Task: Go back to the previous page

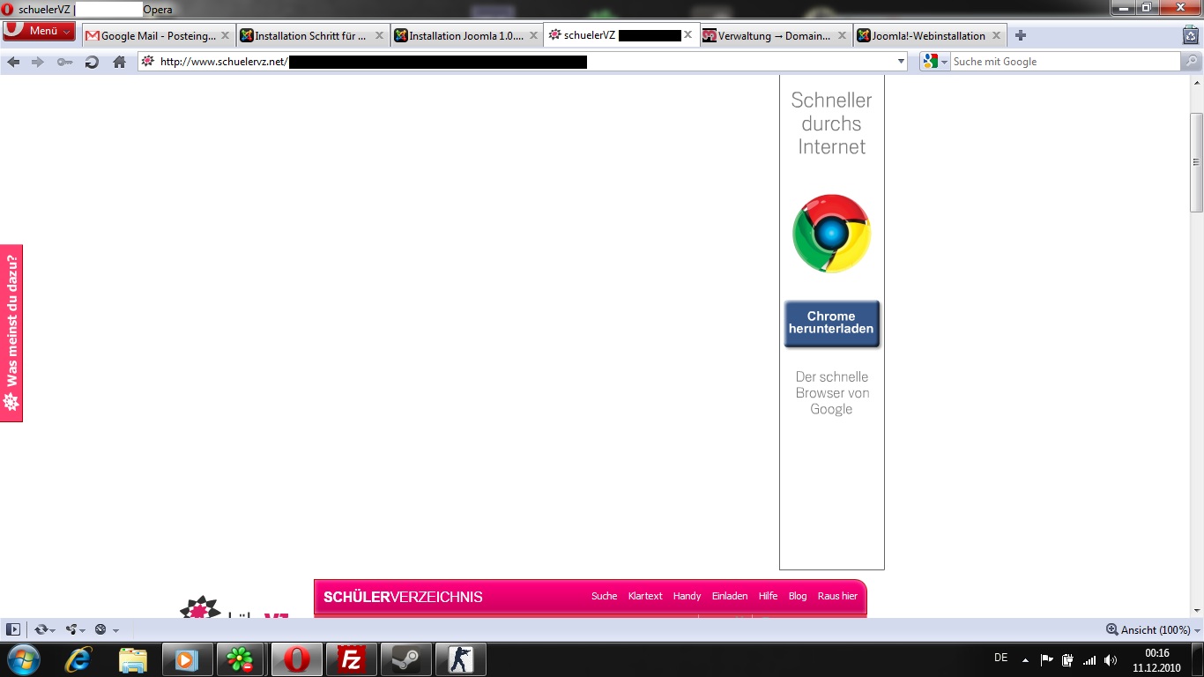Action: coord(13,62)
